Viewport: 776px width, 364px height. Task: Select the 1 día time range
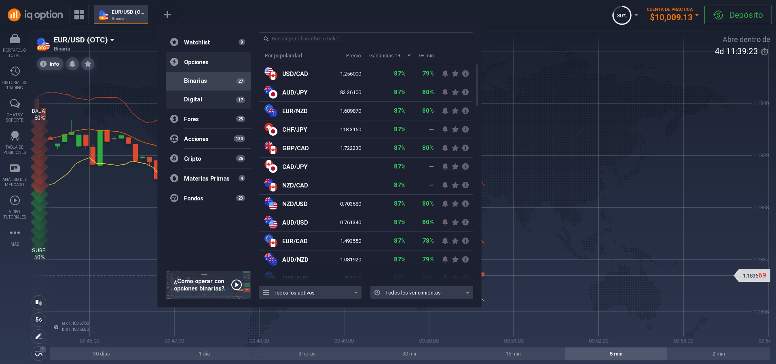click(x=204, y=353)
